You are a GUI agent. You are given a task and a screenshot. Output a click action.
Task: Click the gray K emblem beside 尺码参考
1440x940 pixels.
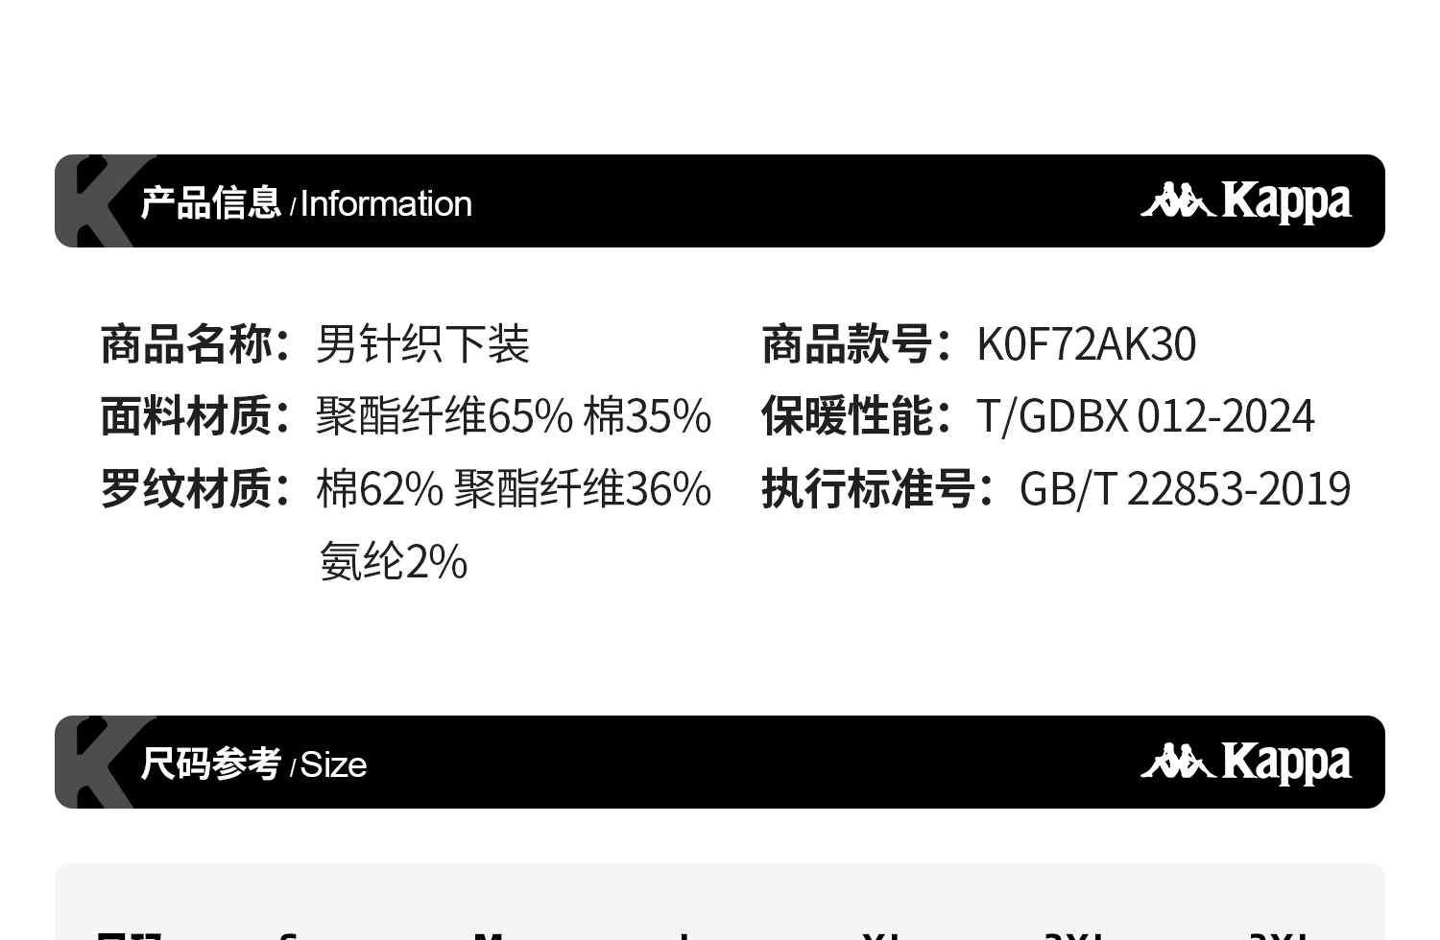(x=94, y=762)
